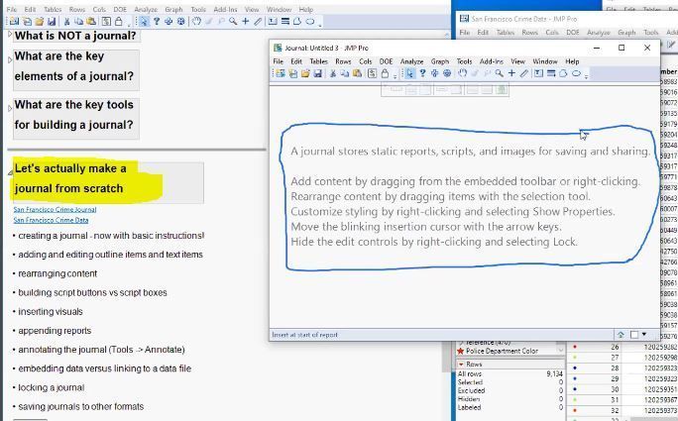
Task: Open the Analyze menu in Untitled 3 window
Action: (411, 61)
